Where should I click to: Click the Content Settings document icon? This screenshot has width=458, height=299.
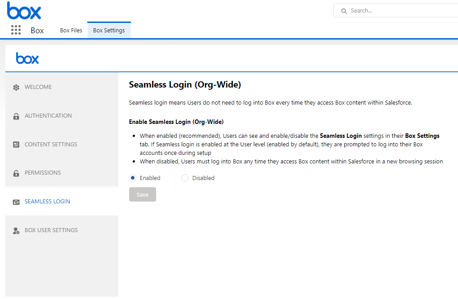pyautogui.click(x=16, y=145)
